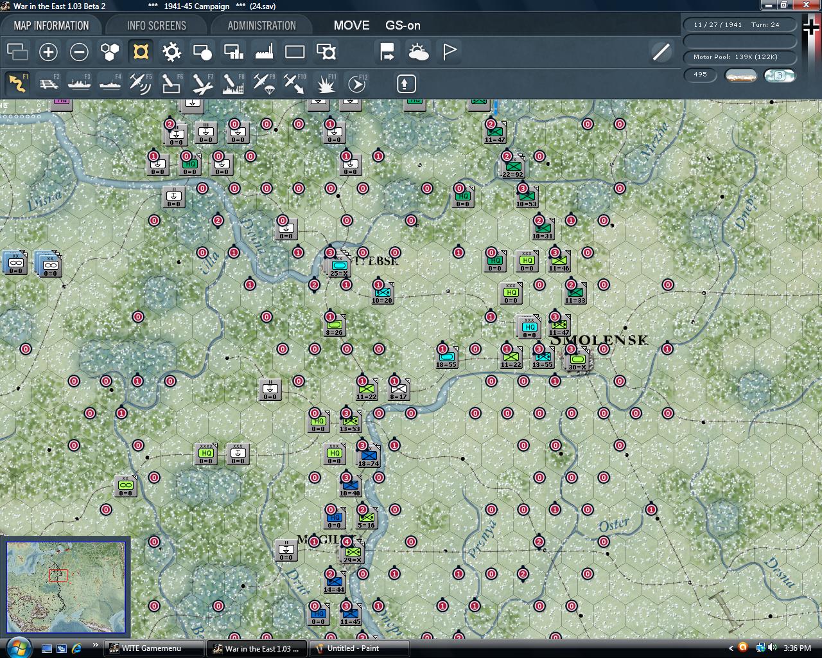Viewport: 822px width, 658px height.
Task: Toggle the highlighted enemy hex control icon
Action: tap(141, 52)
